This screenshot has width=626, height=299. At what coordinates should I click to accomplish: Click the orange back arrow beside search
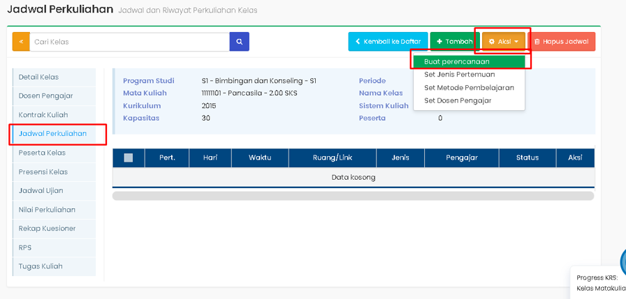click(21, 42)
